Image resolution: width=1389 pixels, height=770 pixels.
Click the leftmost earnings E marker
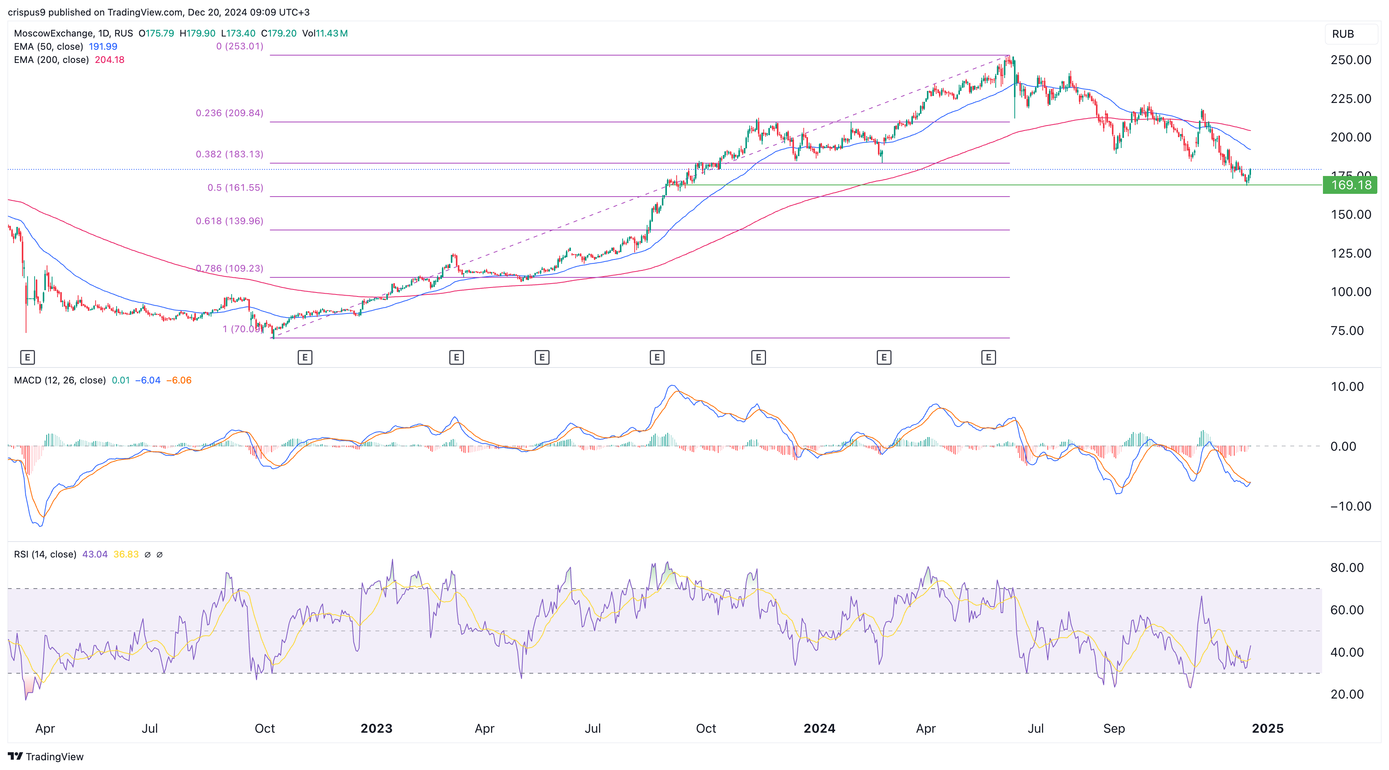pos(28,357)
